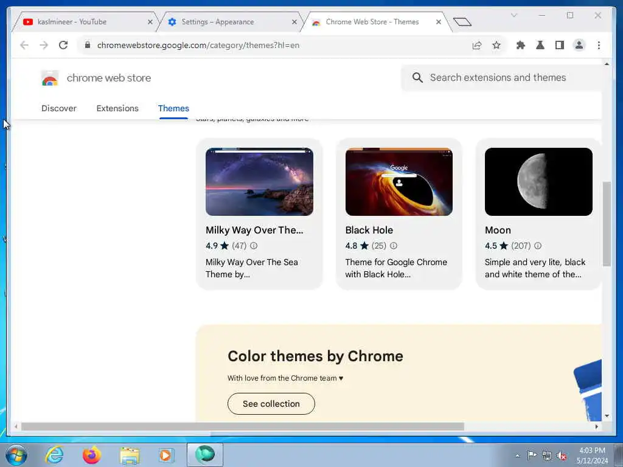Click Milky Way Over The Sea description
The image size is (623, 467).
pyautogui.click(x=251, y=268)
